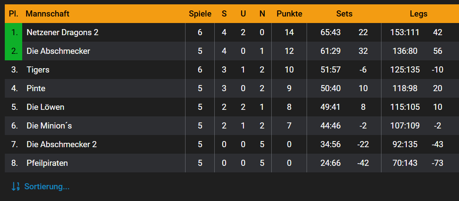This screenshot has width=459, height=201.
Task: Open the Sortierung... link
Action: (47, 187)
